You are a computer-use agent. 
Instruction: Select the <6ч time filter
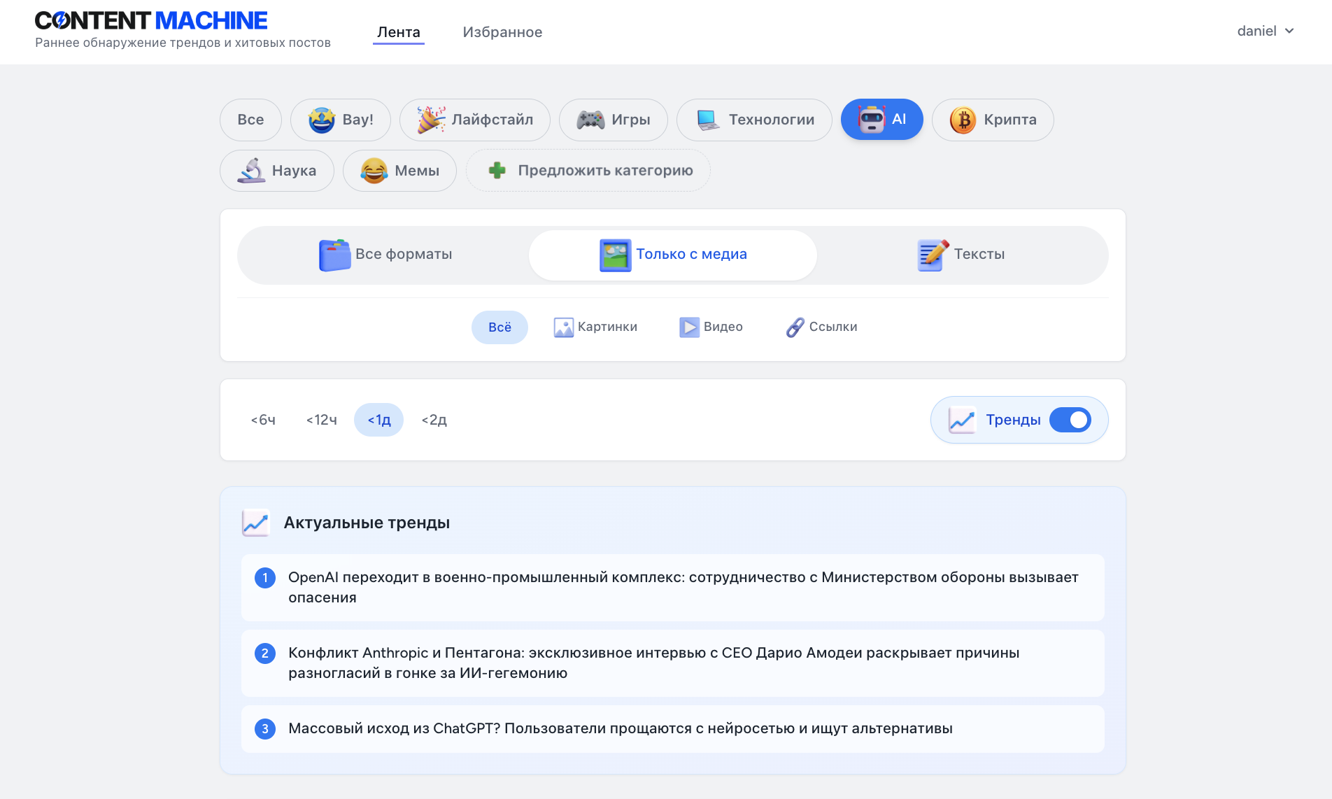tap(262, 420)
